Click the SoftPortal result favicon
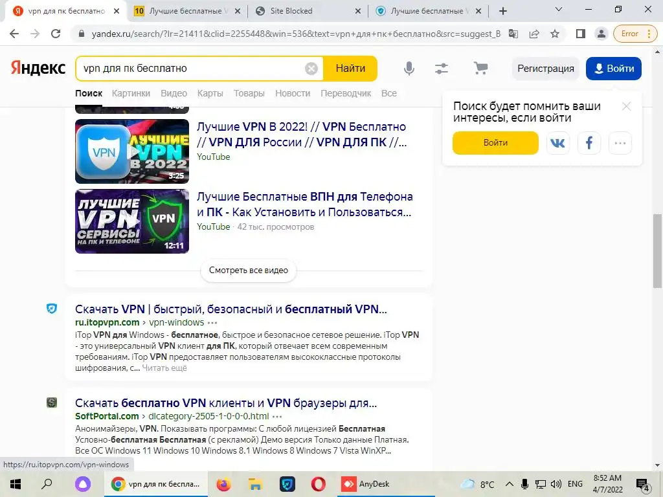The width and height of the screenshot is (663, 497). pos(52,403)
